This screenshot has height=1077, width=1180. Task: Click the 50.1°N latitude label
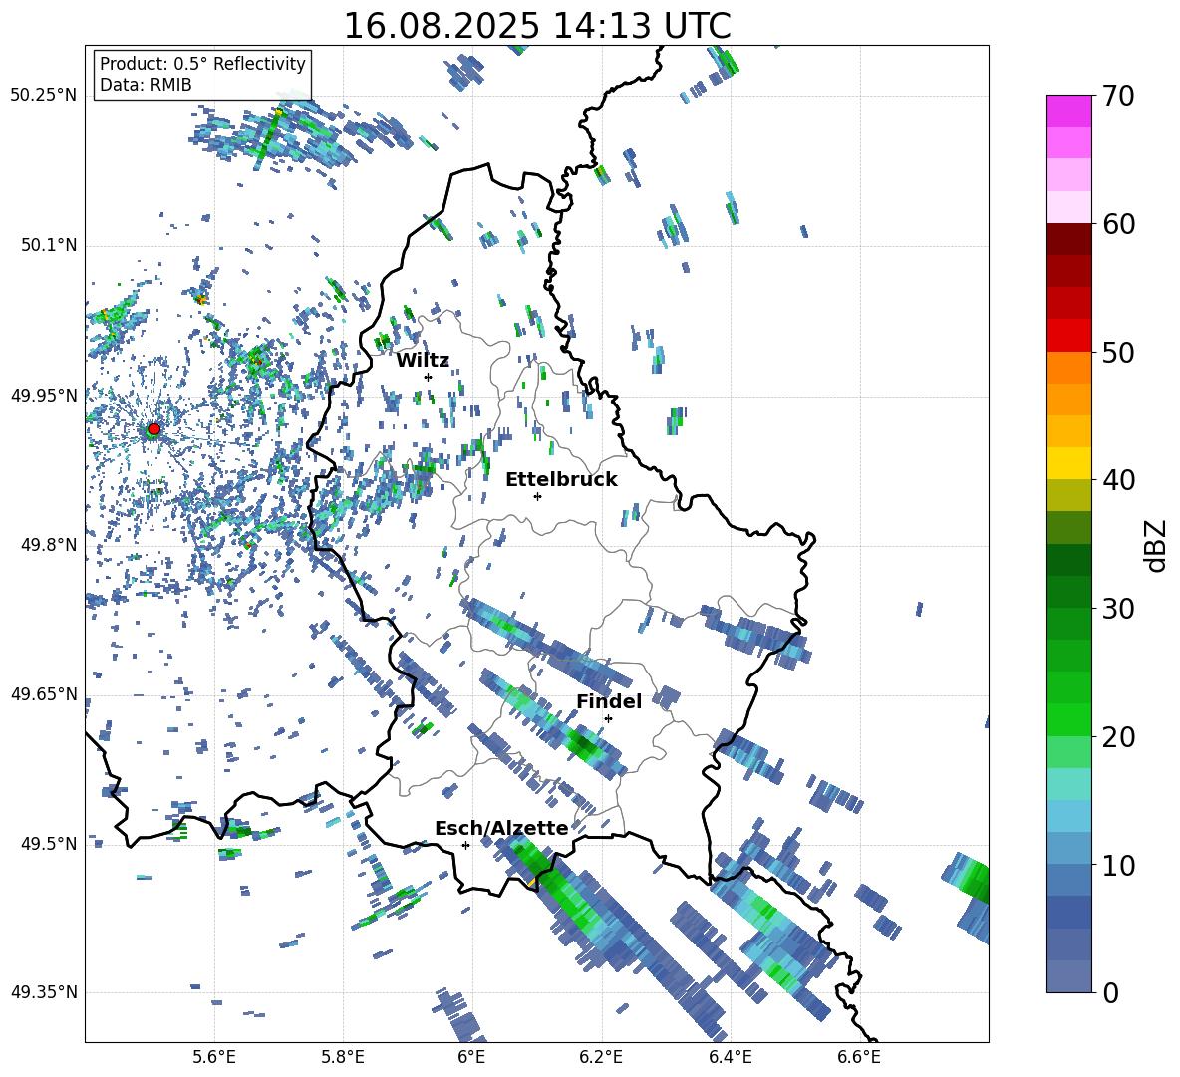48,246
